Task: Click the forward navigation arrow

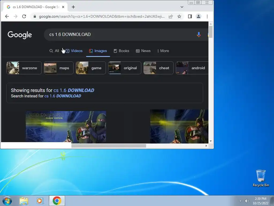Action: 16,16
